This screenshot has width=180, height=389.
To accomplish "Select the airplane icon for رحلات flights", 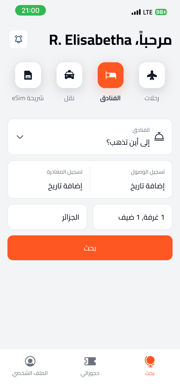I will [x=152, y=75].
